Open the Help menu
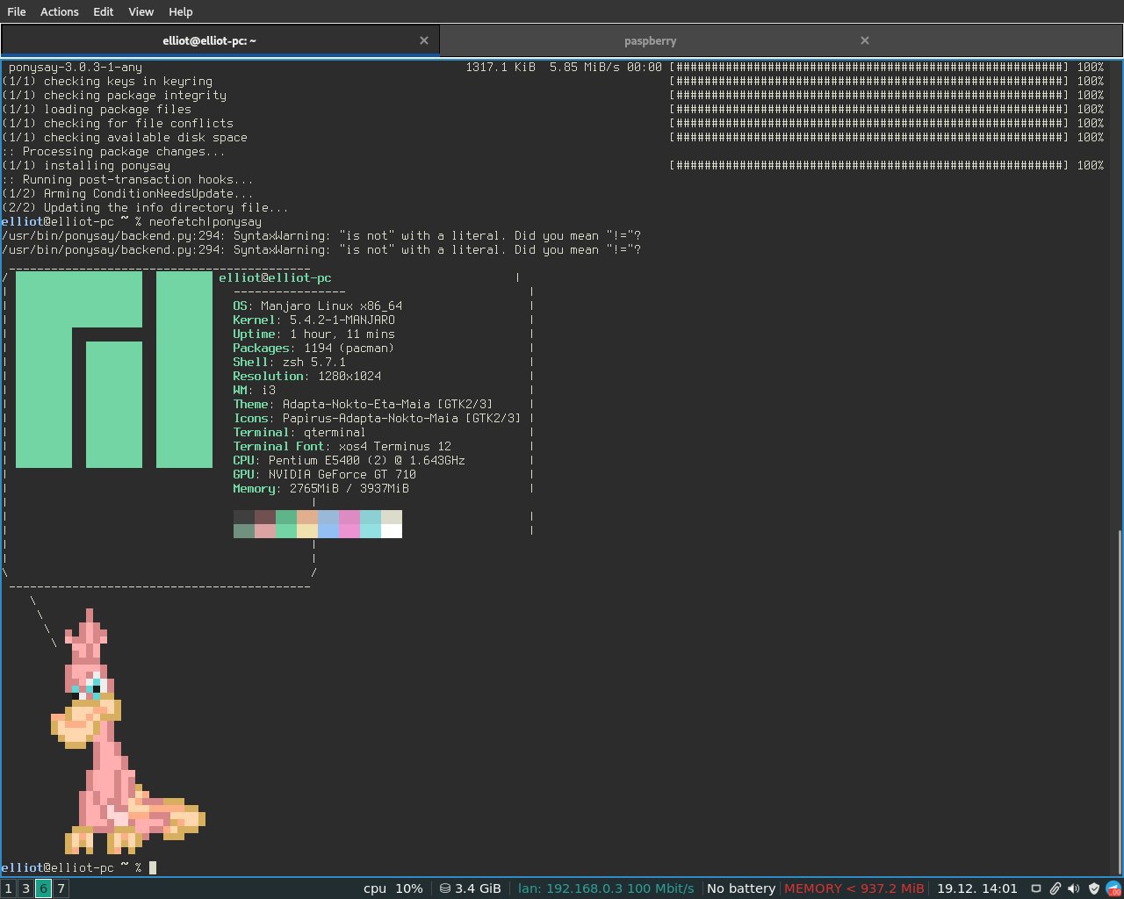The height and width of the screenshot is (899, 1124). pos(180,11)
